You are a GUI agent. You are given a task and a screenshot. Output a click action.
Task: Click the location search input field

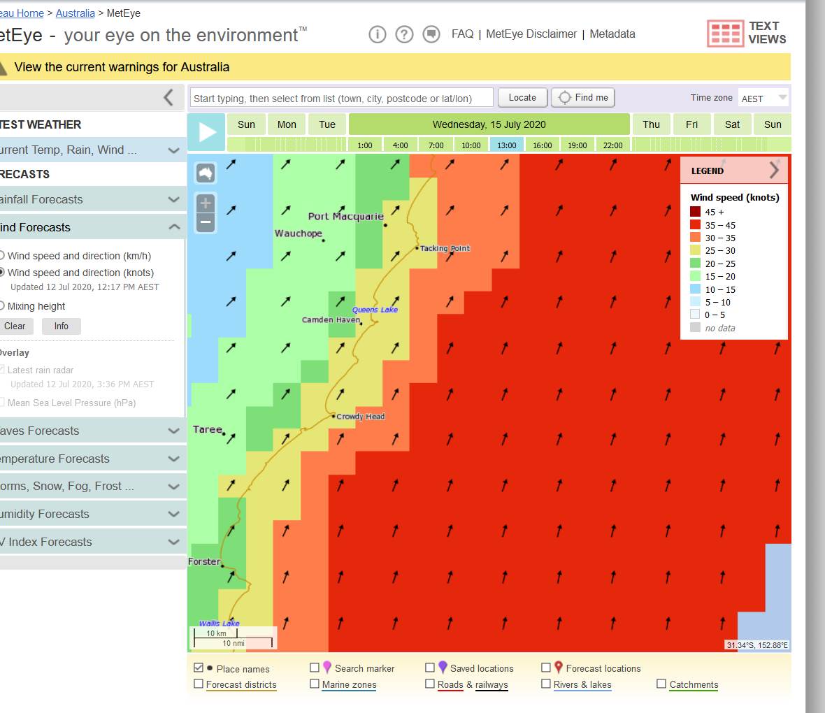point(341,98)
